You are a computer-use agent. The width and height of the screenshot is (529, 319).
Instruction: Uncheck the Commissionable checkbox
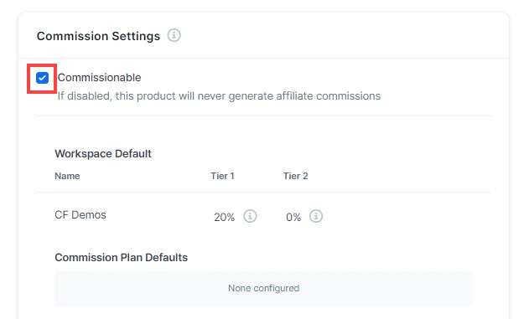(x=42, y=78)
